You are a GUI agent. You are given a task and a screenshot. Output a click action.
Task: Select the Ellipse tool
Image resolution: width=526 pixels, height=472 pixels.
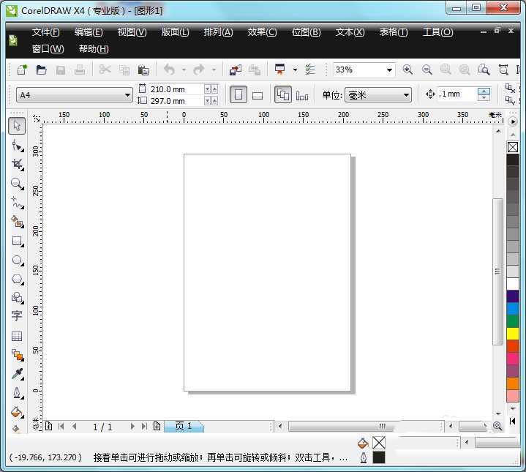(x=17, y=260)
